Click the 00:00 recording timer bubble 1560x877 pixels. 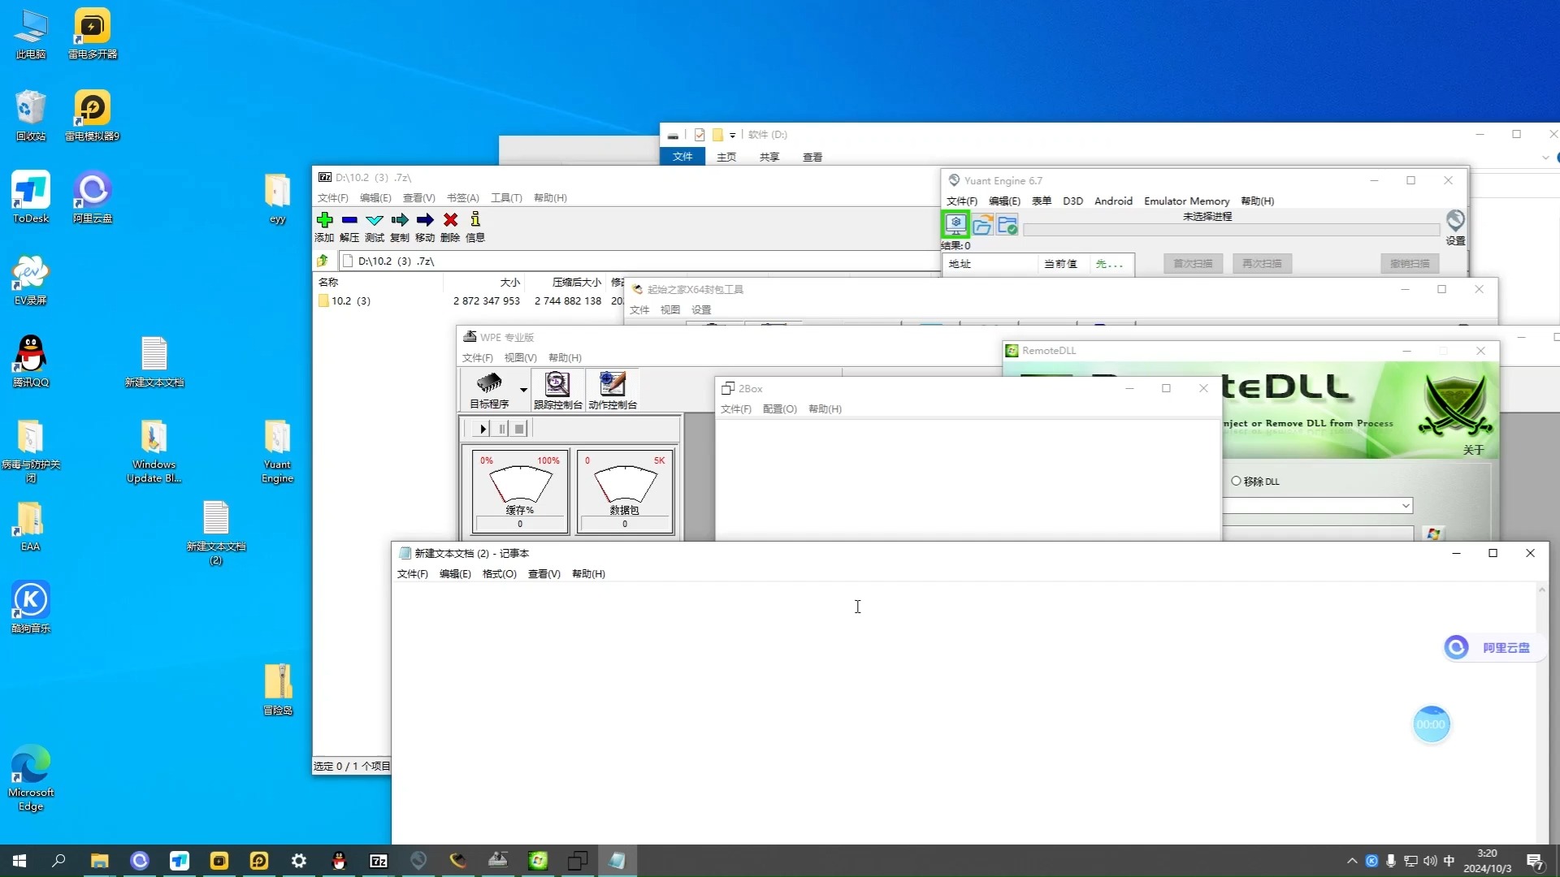(x=1431, y=724)
